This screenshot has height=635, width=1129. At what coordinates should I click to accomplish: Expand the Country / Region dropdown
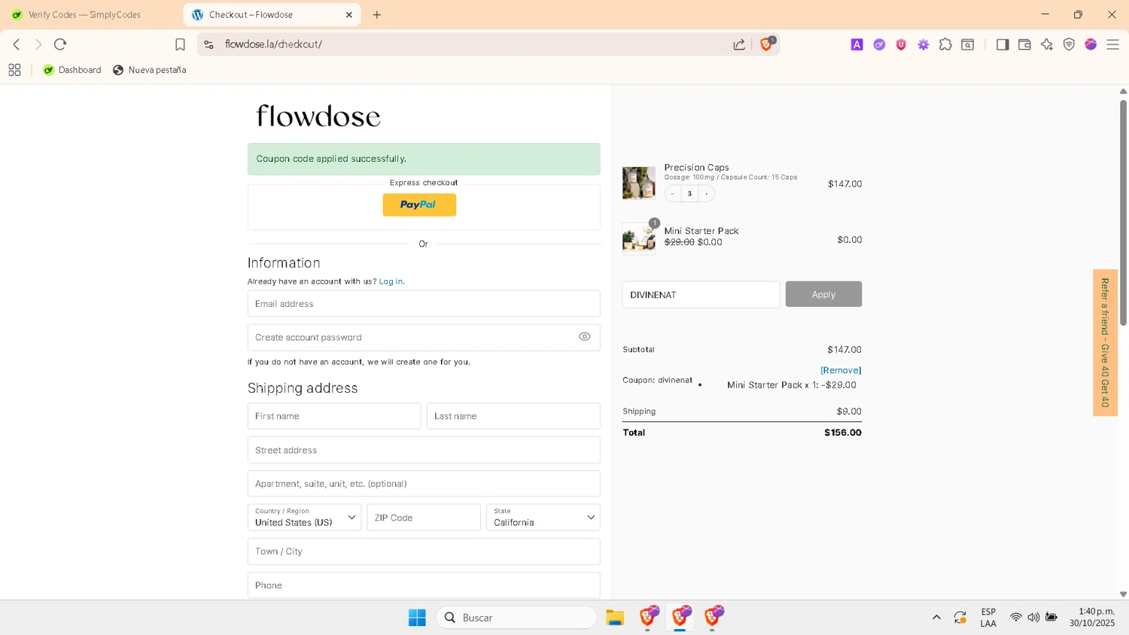304,518
